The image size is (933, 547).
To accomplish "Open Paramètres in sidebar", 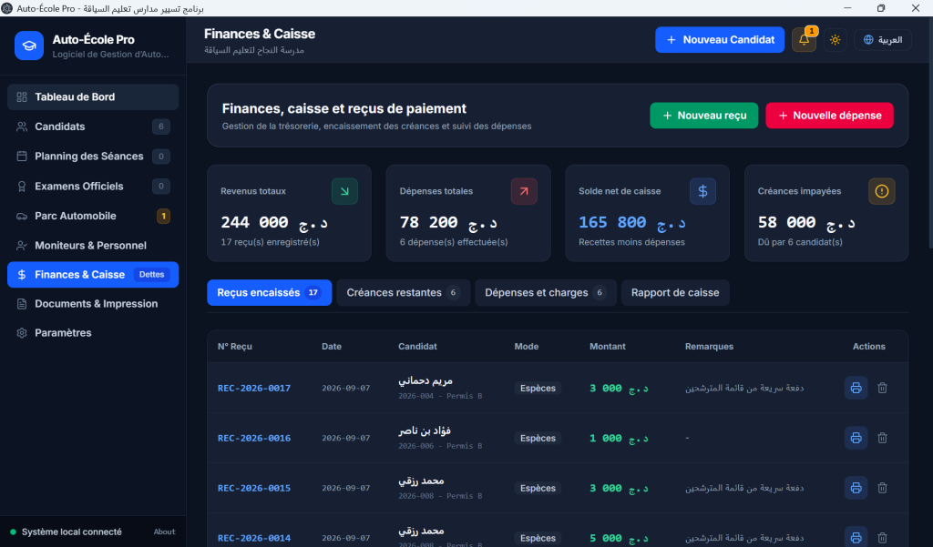I will point(93,333).
